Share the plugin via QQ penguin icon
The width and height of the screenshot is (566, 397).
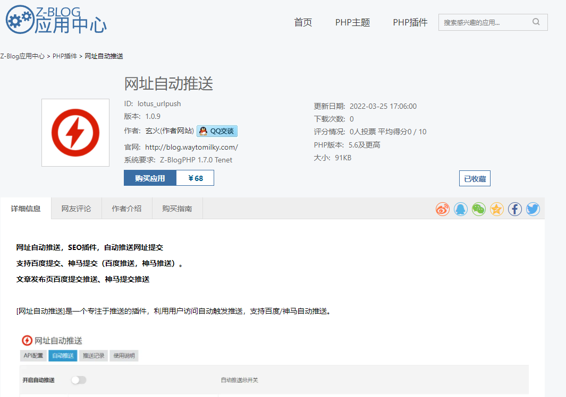pyautogui.click(x=461, y=209)
